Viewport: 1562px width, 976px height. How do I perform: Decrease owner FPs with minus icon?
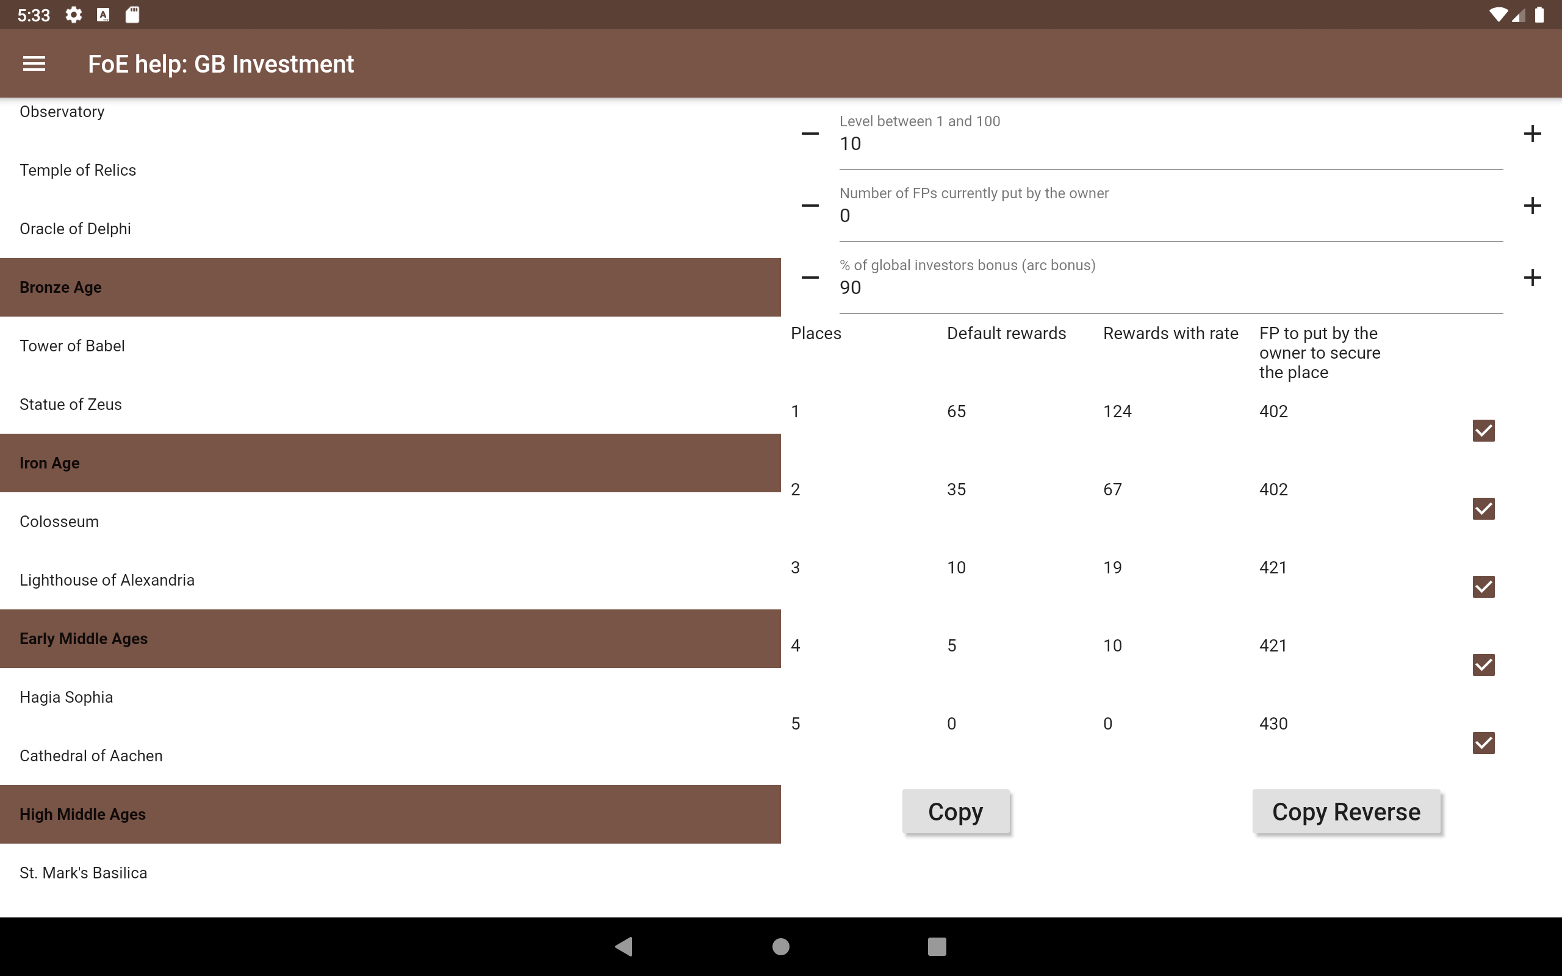click(810, 206)
